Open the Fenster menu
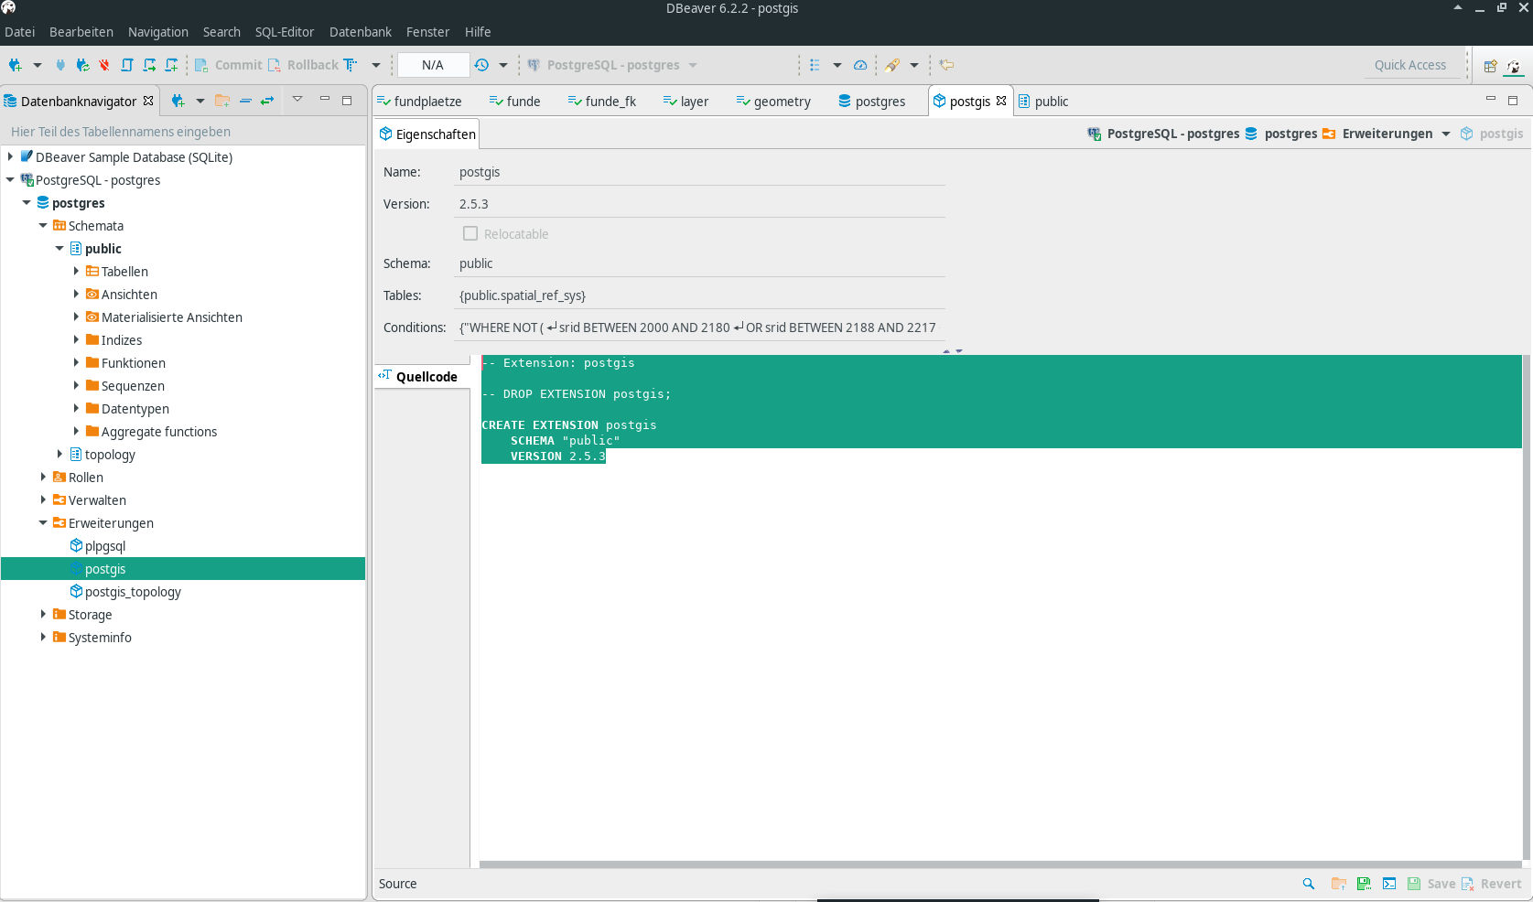1533x902 pixels. (427, 32)
